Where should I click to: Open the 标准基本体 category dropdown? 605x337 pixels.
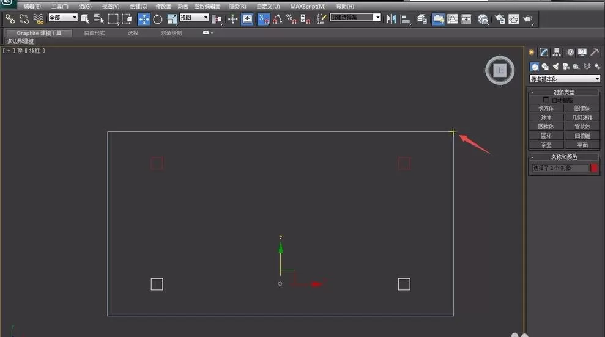[x=565, y=79]
